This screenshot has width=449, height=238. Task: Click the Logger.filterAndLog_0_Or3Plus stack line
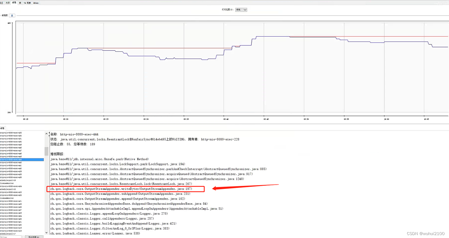[x=110, y=229]
